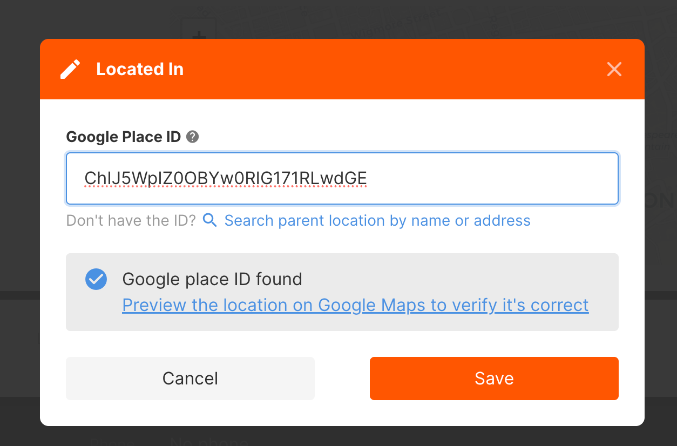Save the Google Place ID

(494, 379)
